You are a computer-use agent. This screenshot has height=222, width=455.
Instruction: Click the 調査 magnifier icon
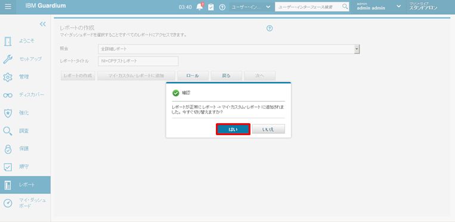pyautogui.click(x=8, y=131)
